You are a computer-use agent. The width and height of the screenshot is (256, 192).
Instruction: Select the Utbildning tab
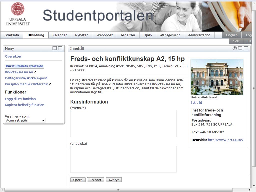(36, 35)
